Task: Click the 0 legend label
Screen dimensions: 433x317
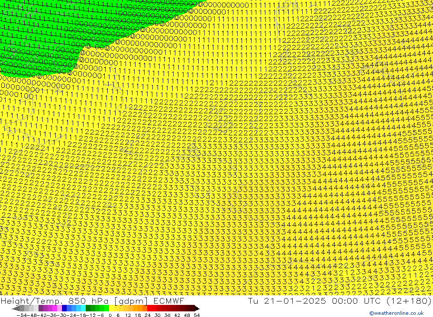Action: pyautogui.click(x=110, y=315)
